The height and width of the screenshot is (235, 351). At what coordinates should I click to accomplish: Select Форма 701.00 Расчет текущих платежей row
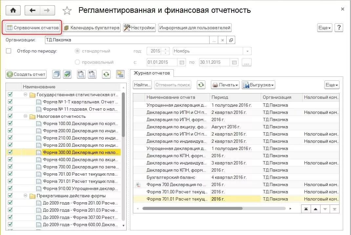(x=64, y=174)
